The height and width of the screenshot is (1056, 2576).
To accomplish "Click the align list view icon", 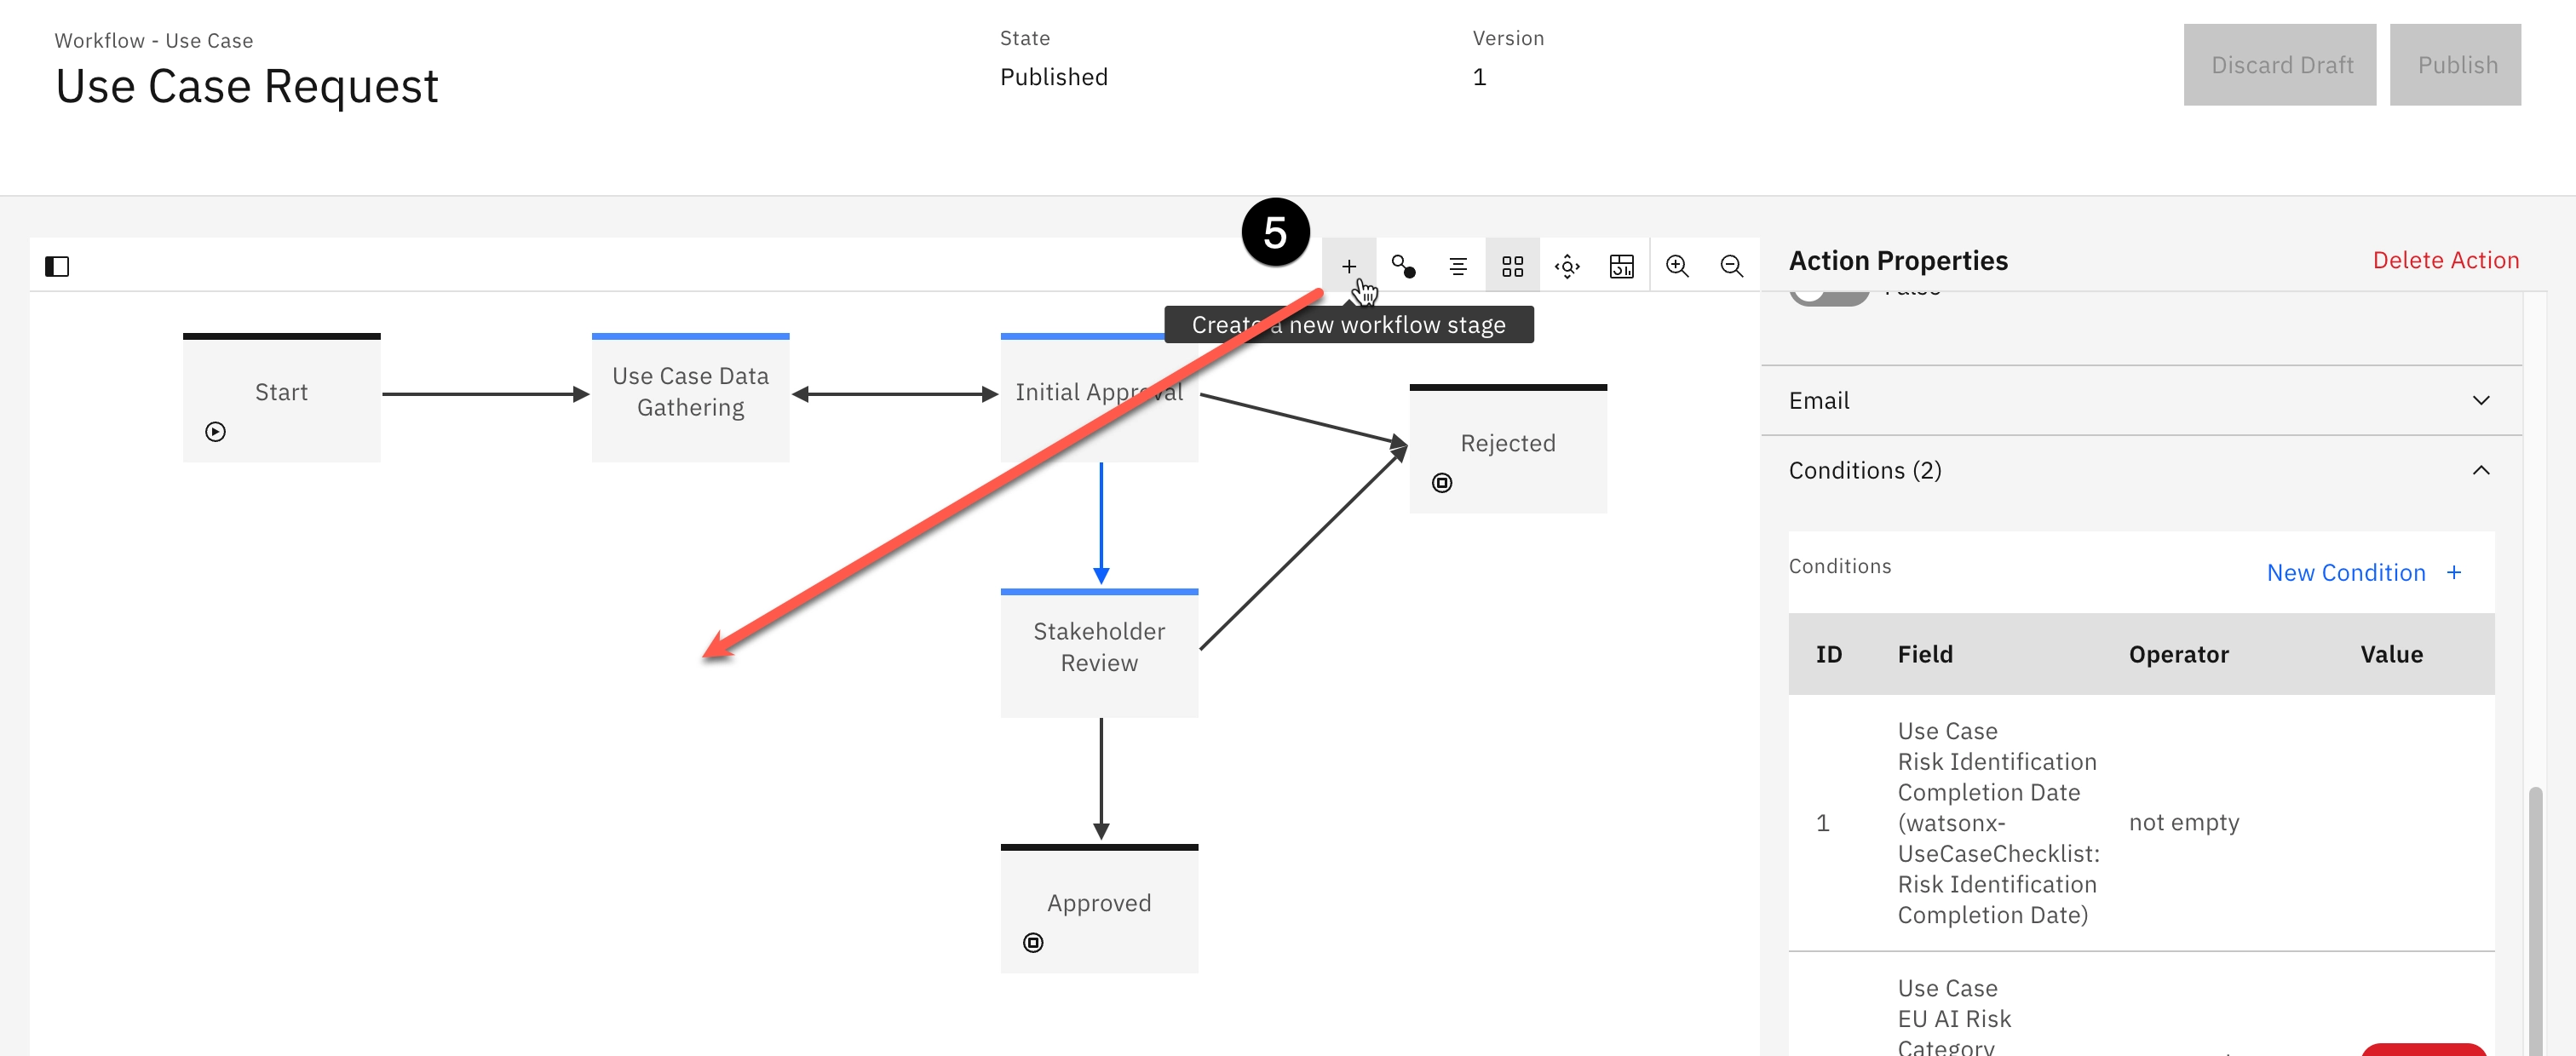I will coord(1458,266).
